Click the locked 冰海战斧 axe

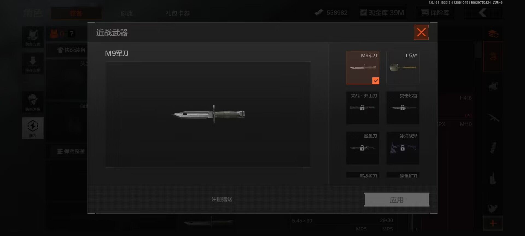pyautogui.click(x=403, y=148)
